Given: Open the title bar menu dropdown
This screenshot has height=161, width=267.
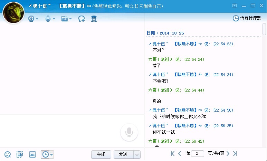Looking at the screenshot, I should 235,6.
